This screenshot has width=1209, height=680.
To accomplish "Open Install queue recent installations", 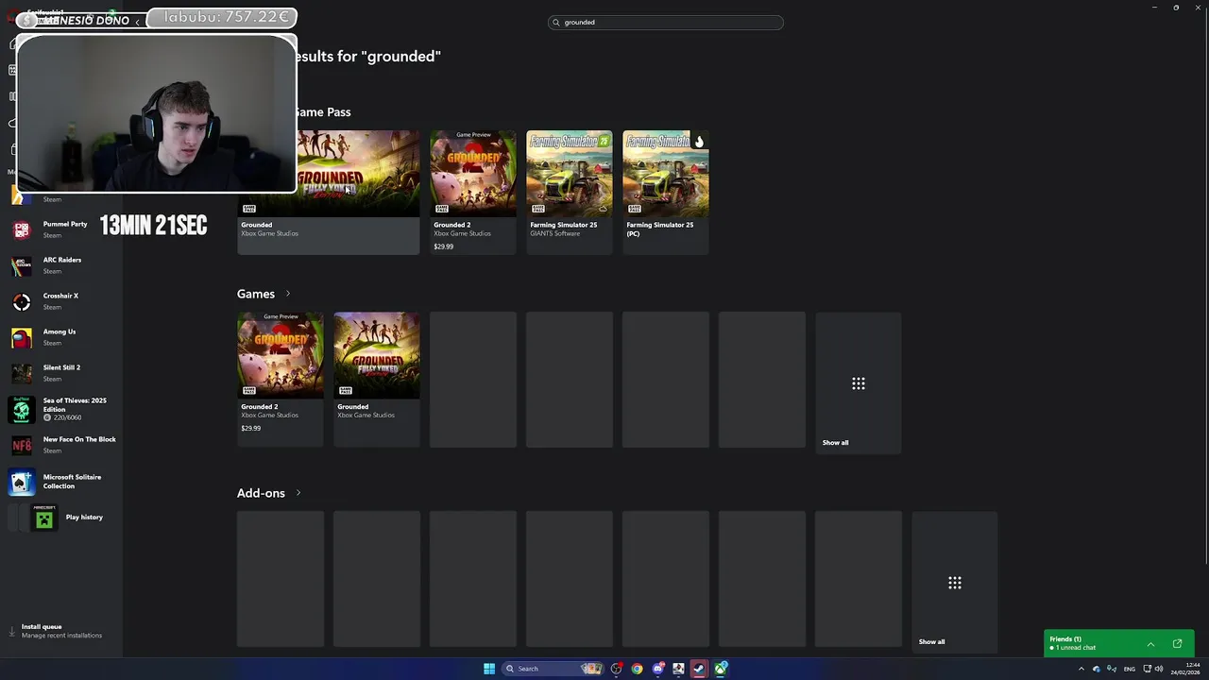I will pyautogui.click(x=61, y=631).
